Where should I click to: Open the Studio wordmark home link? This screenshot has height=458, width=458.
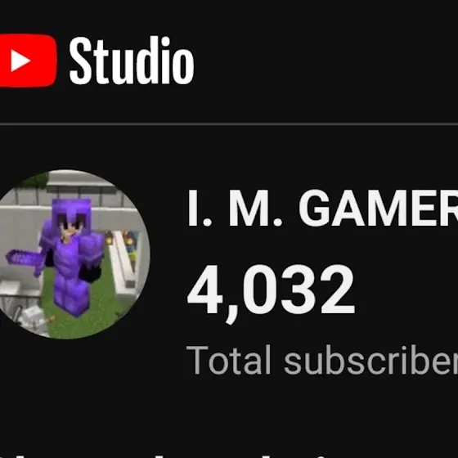132,61
